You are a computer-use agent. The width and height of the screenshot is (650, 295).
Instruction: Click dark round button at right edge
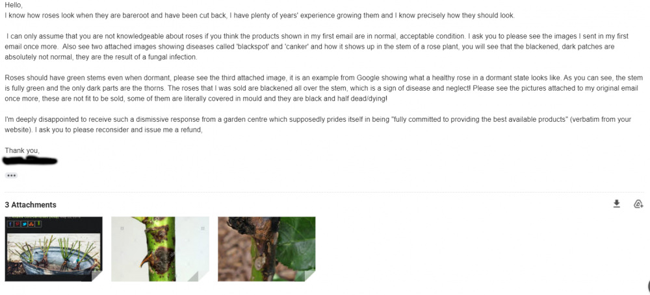(x=648, y=286)
